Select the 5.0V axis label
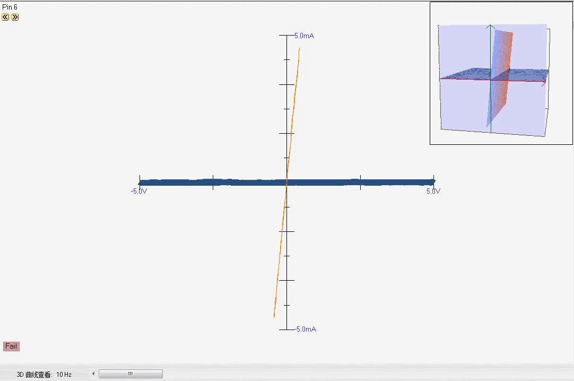Image resolution: width=574 pixels, height=381 pixels. [433, 191]
